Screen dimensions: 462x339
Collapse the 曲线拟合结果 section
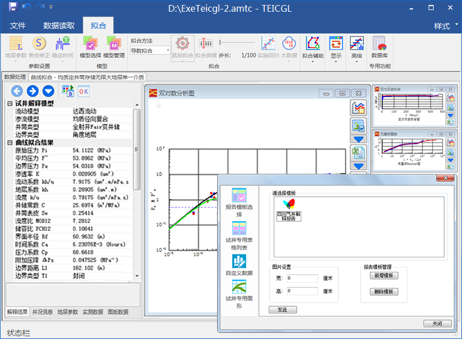(9, 143)
